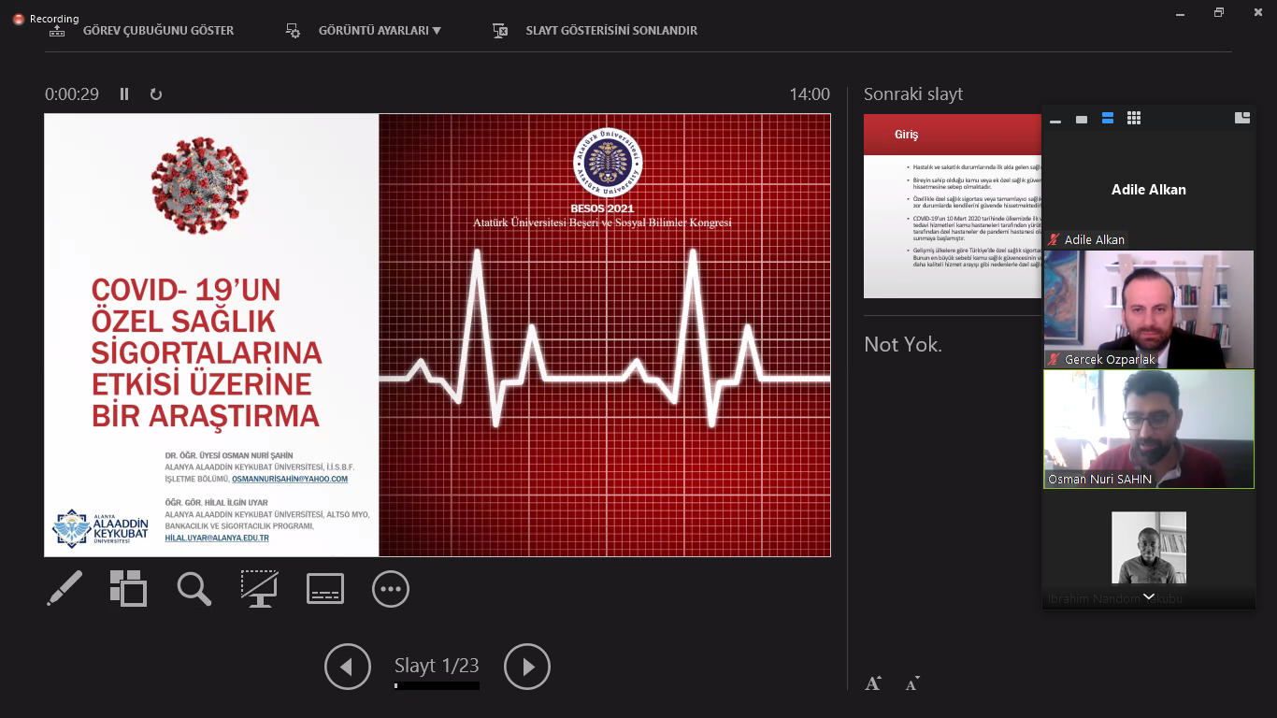Restart the presentation timer

click(x=156, y=94)
